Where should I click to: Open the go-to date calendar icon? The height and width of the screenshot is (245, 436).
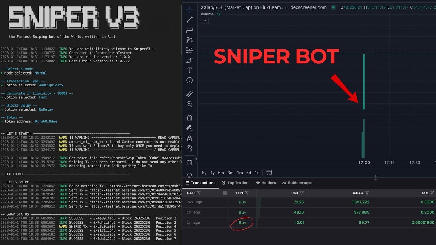pyautogui.click(x=269, y=173)
